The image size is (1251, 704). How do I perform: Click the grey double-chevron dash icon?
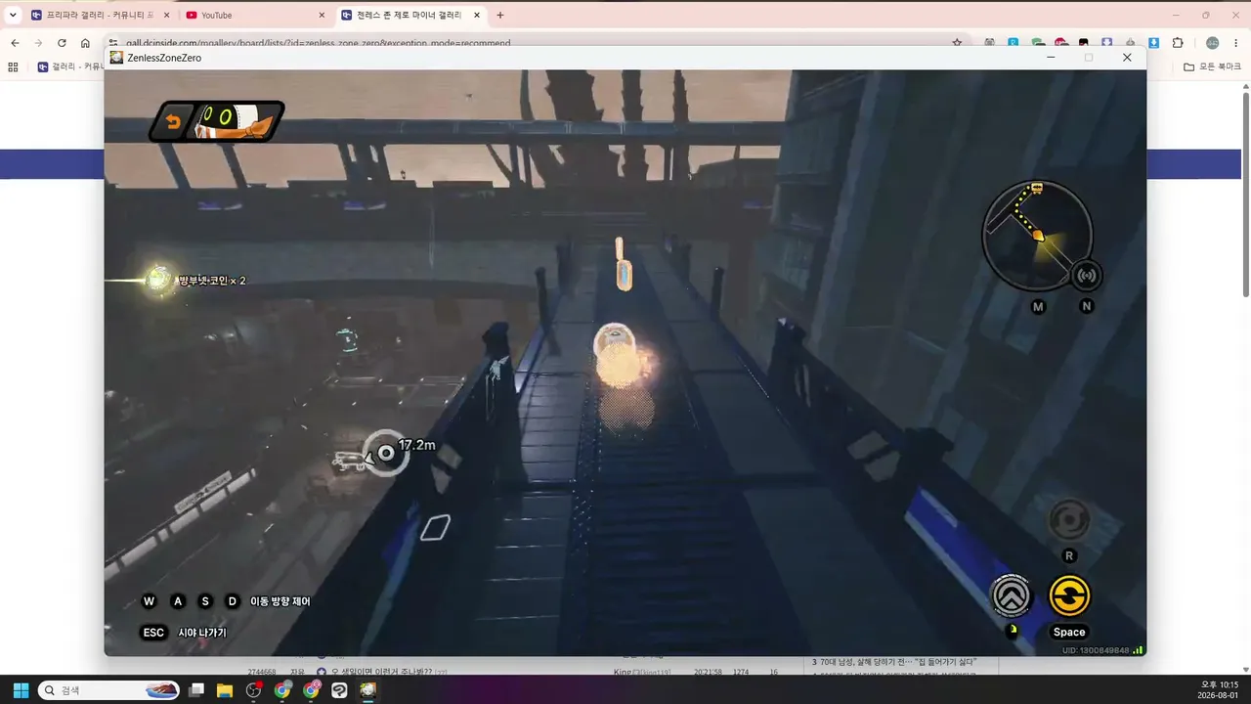click(x=1012, y=595)
